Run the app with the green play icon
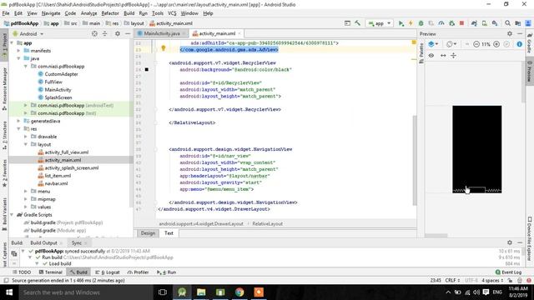The width and height of the screenshot is (534, 300). point(401,23)
